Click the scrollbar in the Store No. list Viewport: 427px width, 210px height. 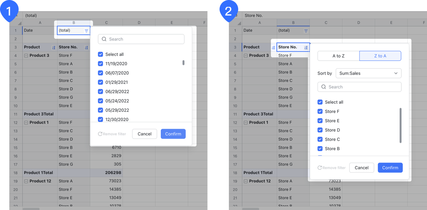(400, 125)
